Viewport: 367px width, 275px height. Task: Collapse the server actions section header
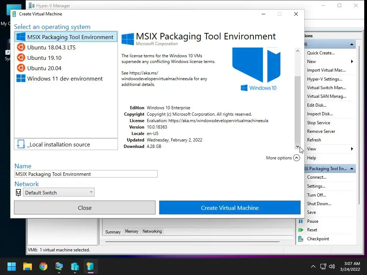click(x=352, y=44)
